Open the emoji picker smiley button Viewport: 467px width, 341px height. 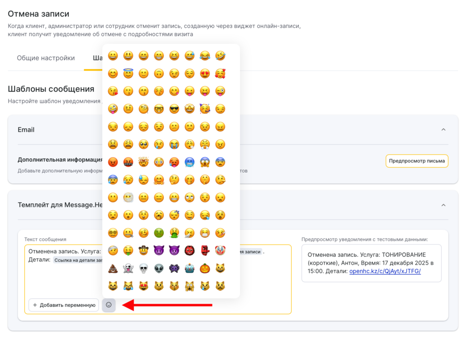click(109, 305)
